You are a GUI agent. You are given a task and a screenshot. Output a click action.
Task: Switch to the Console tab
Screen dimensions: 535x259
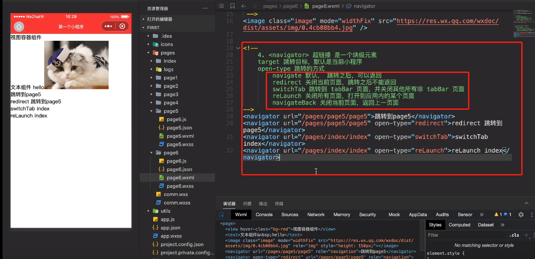click(x=264, y=215)
